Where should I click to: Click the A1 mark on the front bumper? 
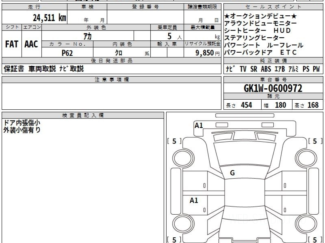pyautogui.click(x=199, y=125)
